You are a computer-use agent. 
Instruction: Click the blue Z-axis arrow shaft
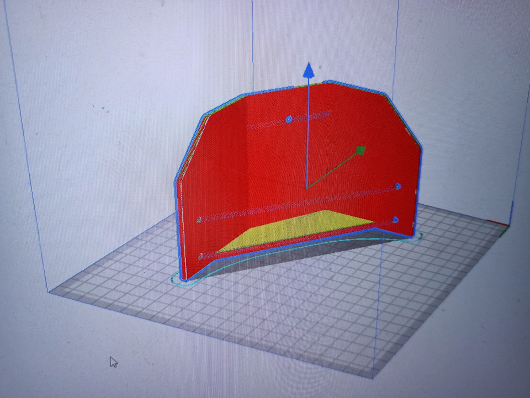point(308,132)
